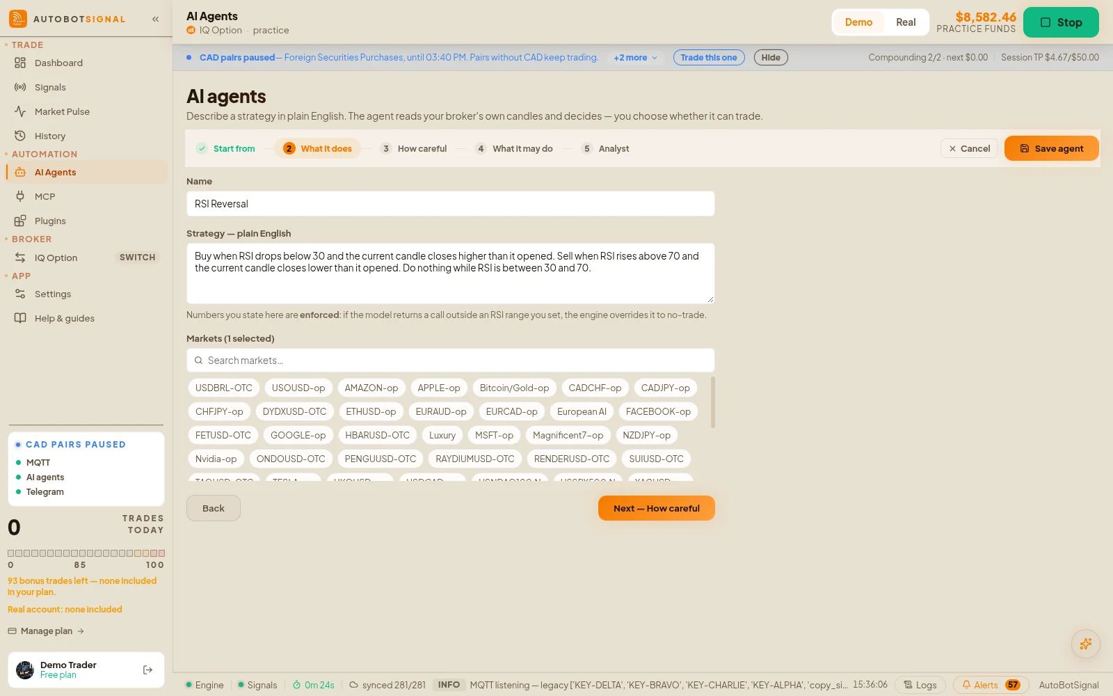
Task: Open the Dashboard page
Action: pos(86,63)
